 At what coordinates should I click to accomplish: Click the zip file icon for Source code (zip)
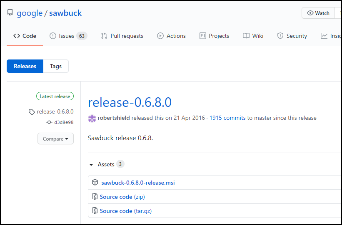(x=95, y=196)
